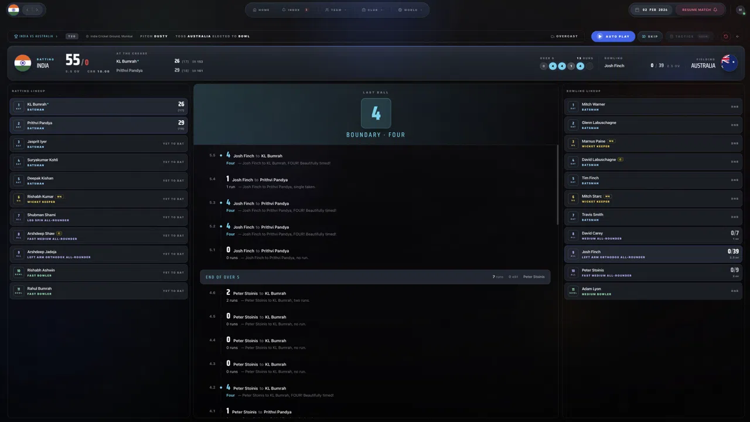This screenshot has width=750, height=422.
Task: Click the End of Over 5 summary bar
Action: click(375, 277)
